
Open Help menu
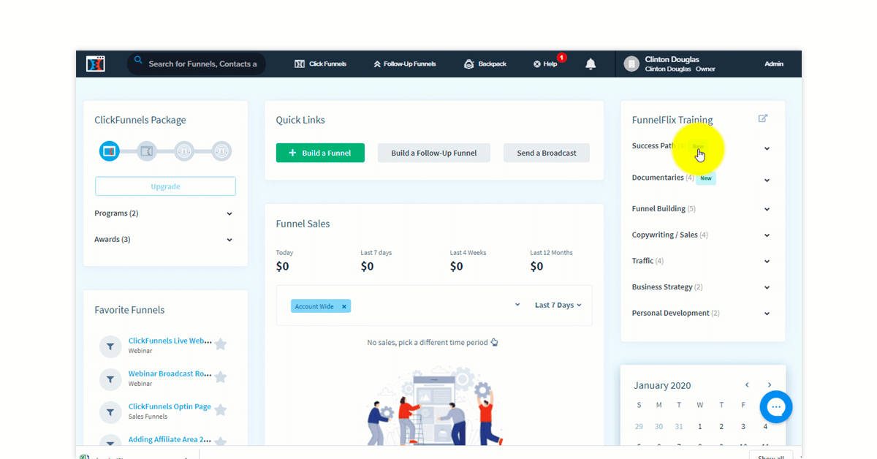click(x=546, y=64)
